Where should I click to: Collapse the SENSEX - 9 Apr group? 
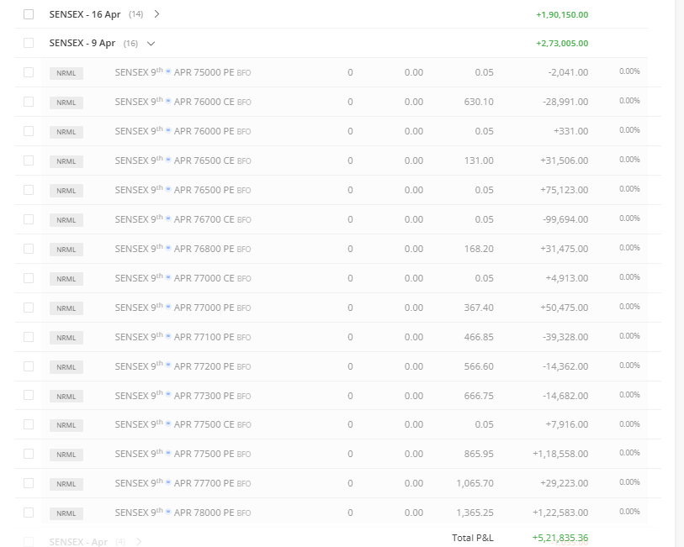click(x=151, y=44)
